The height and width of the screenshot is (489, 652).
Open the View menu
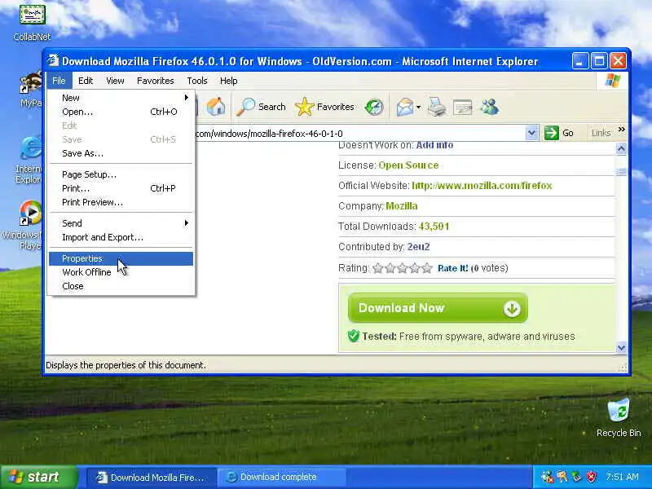(115, 81)
